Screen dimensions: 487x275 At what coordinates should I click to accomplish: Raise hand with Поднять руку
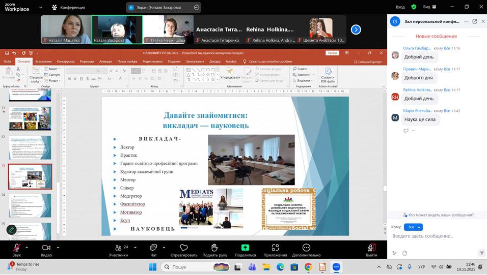click(x=214, y=248)
